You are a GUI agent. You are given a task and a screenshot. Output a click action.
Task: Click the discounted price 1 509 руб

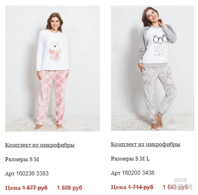tap(69, 188)
